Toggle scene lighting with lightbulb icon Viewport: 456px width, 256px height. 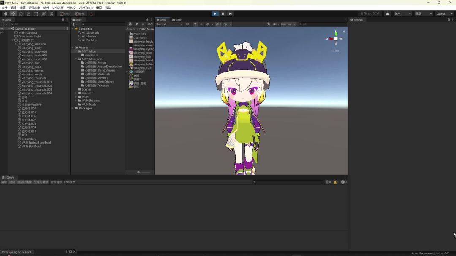(x=195, y=24)
